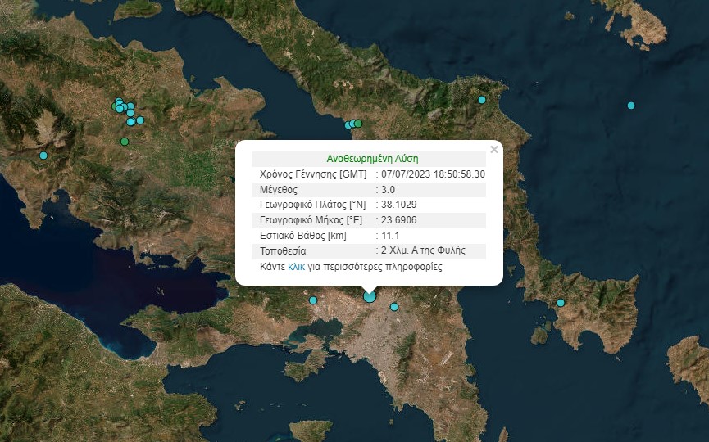Click the focal depth value 11.1
Image resolution: width=709 pixels, height=442 pixels.
pos(389,236)
